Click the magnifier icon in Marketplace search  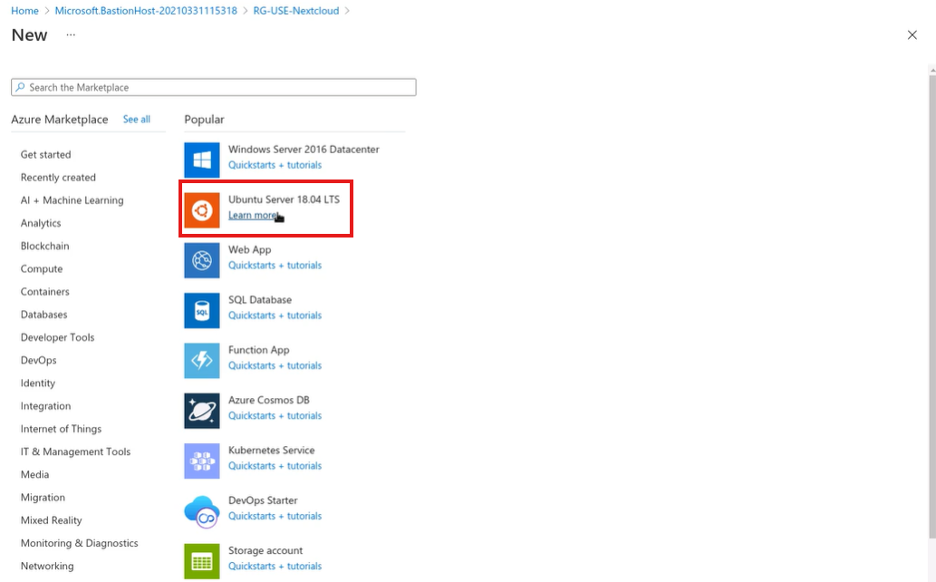(20, 87)
